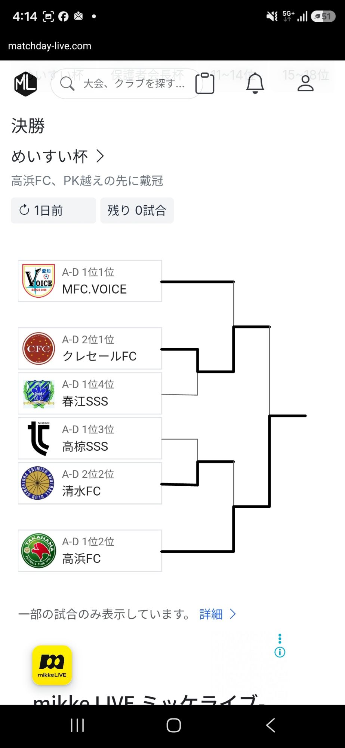Screen dimensions: 345x748
Task: Select the MFC.VOICE team card
Action: 90,281
